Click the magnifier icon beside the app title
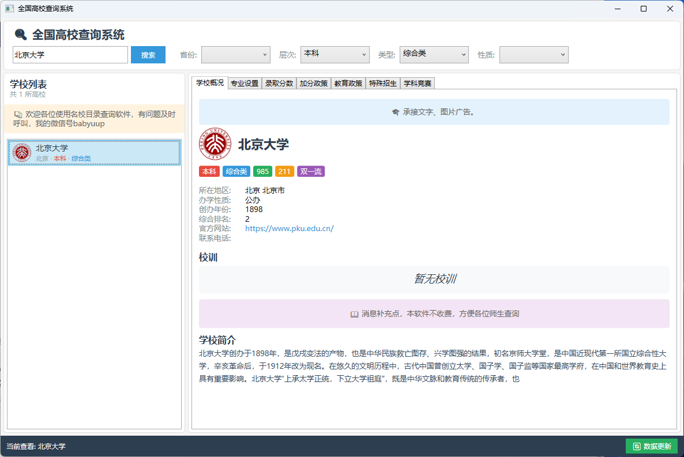The image size is (684, 457). point(21,35)
